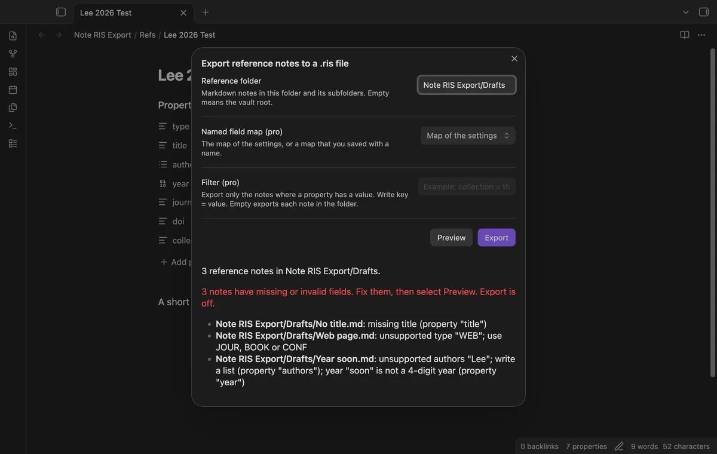
Task: Click the Web page.md error entry
Action: pos(359,341)
